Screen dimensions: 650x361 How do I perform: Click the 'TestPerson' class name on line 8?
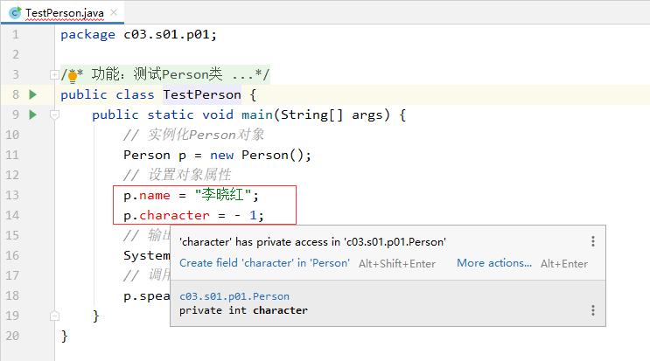202,94
